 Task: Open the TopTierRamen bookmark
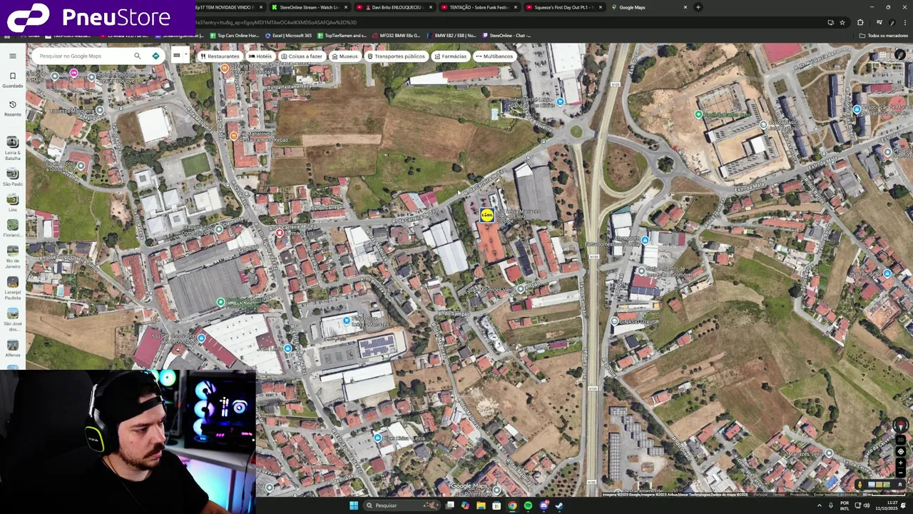(342, 35)
